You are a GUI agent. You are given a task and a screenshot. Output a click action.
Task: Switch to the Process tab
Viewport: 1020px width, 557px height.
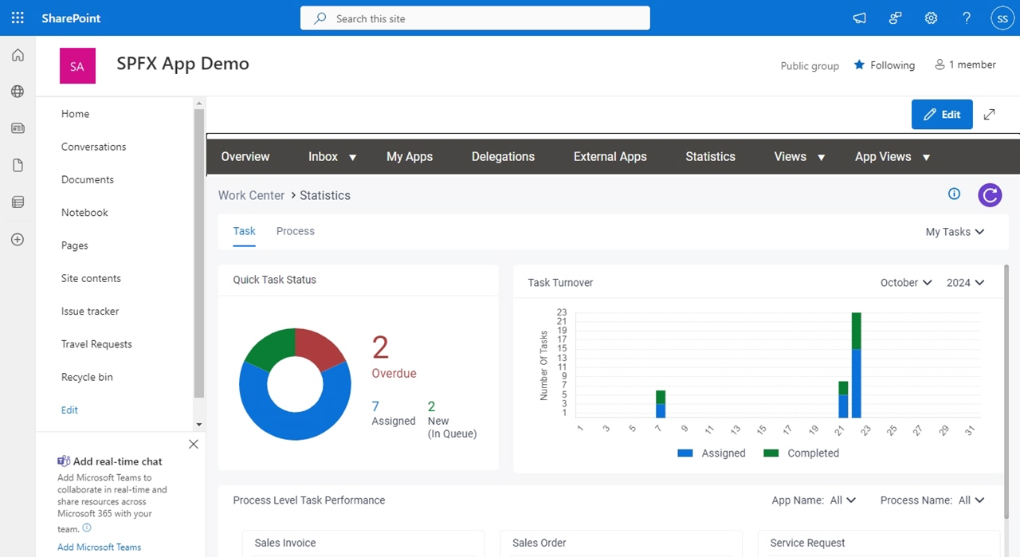pyautogui.click(x=296, y=231)
